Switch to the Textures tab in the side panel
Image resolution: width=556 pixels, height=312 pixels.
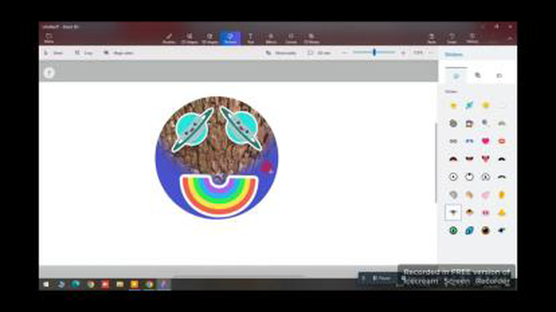coord(478,75)
